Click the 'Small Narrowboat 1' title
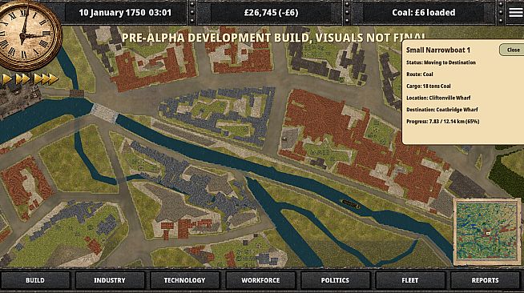 pos(438,50)
